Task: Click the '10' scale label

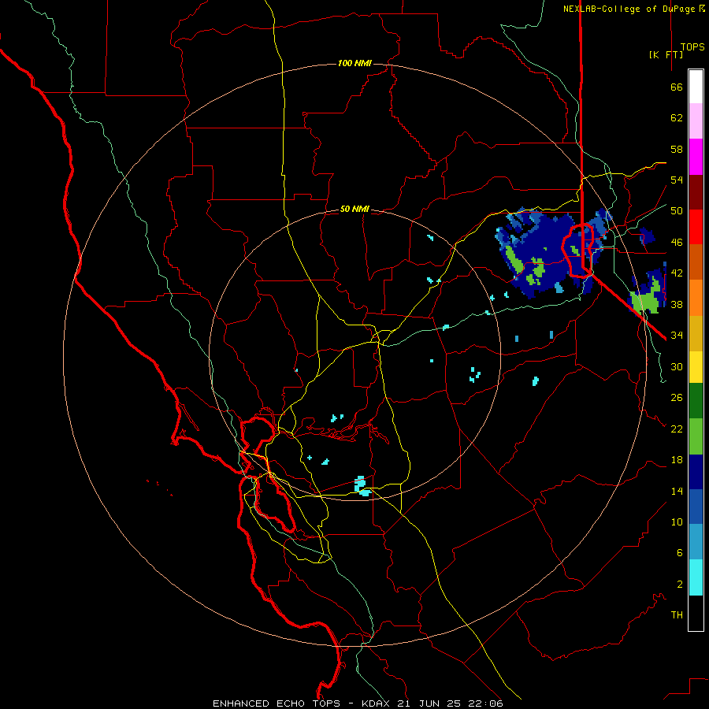Action: coord(677,522)
